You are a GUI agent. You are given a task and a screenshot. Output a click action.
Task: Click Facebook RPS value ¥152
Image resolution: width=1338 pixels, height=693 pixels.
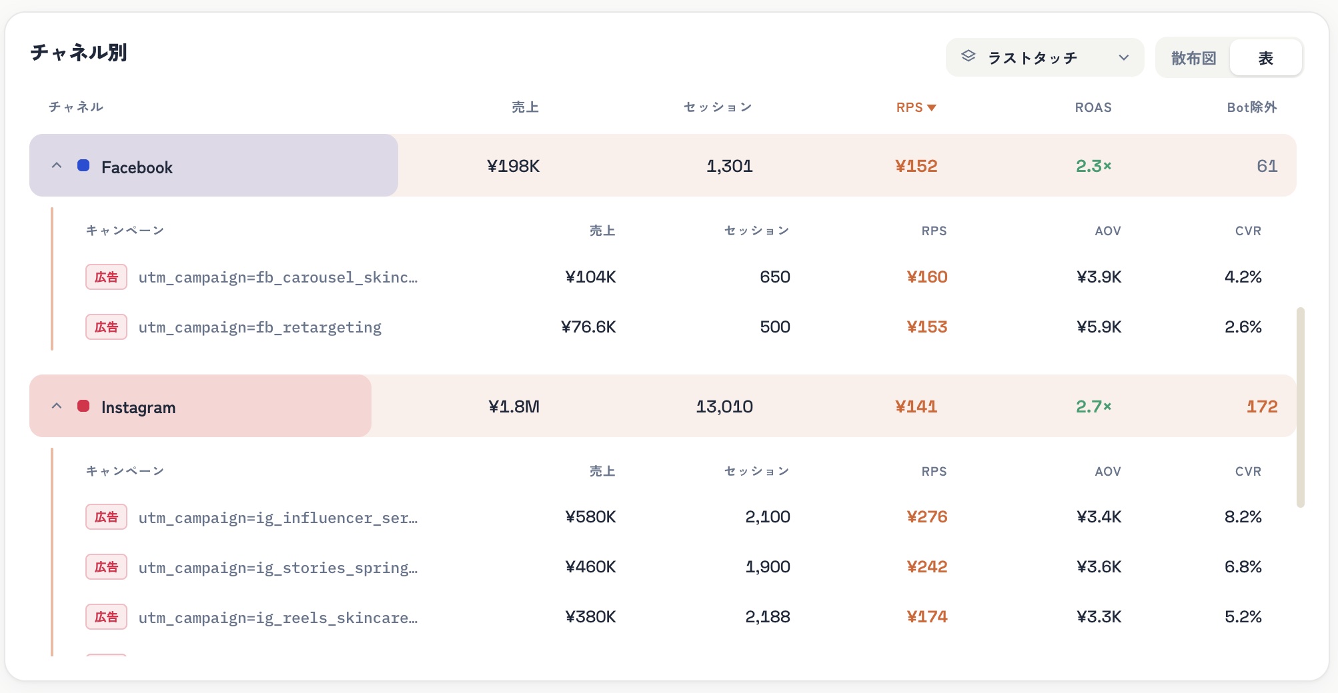[x=916, y=166]
